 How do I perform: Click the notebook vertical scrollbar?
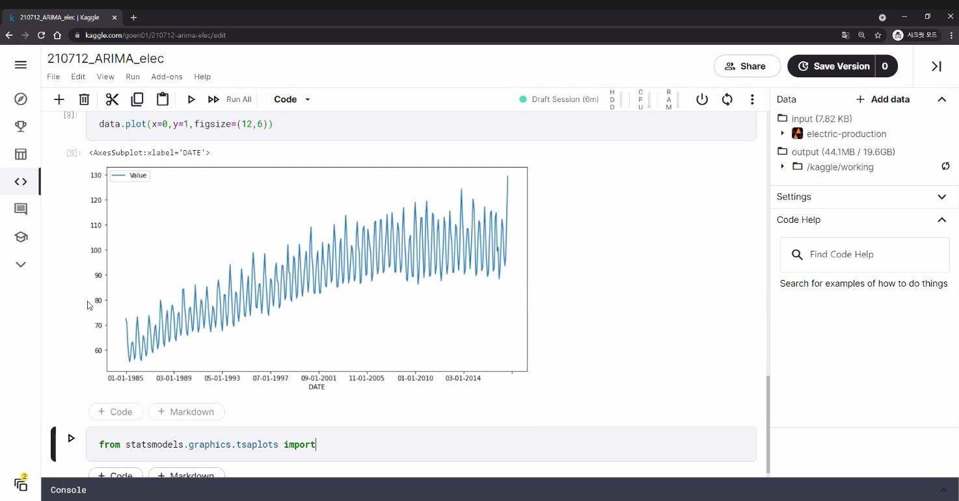tap(768, 424)
